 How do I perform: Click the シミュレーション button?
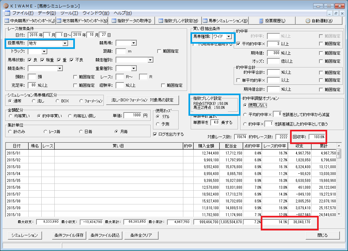(25, 235)
